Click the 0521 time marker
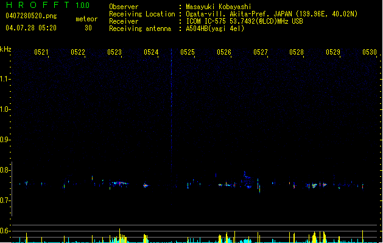 pyautogui.click(x=41, y=52)
